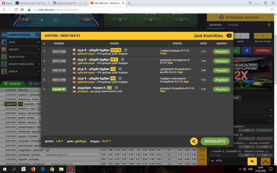Image resolution: width=277 pixels, height=173 pixels.
Task: Click the winnings amount 10.57 in ticket footer
Action: coord(106,141)
